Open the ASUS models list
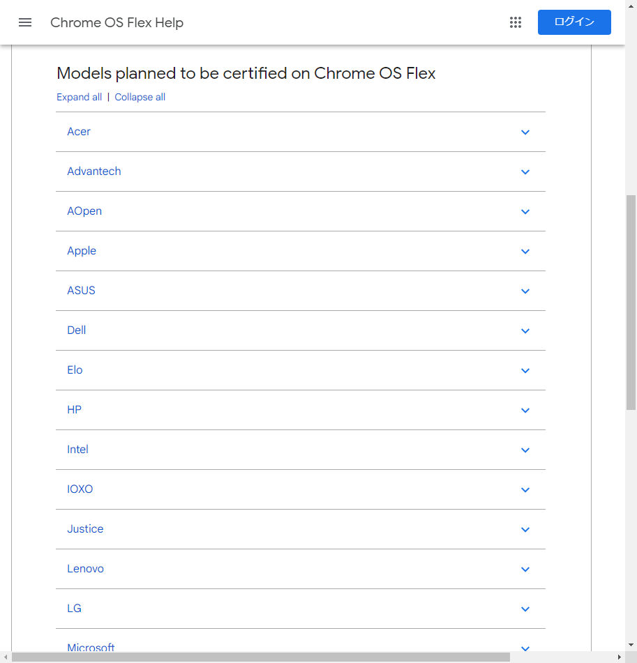The width and height of the screenshot is (637, 663). (301, 291)
